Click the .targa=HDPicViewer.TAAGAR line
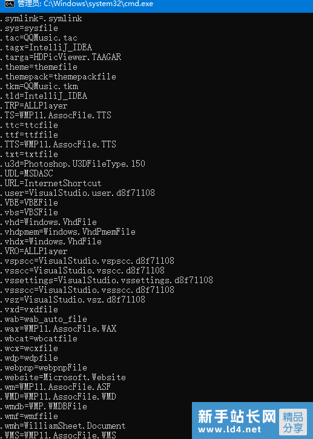This screenshot has height=439, width=313. tap(61, 57)
